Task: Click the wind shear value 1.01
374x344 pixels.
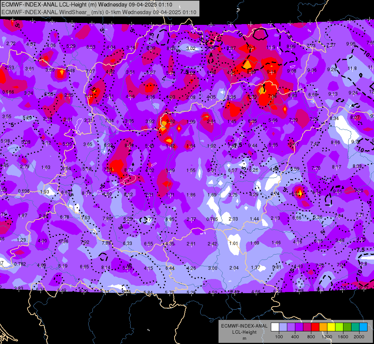Action: [233, 243]
